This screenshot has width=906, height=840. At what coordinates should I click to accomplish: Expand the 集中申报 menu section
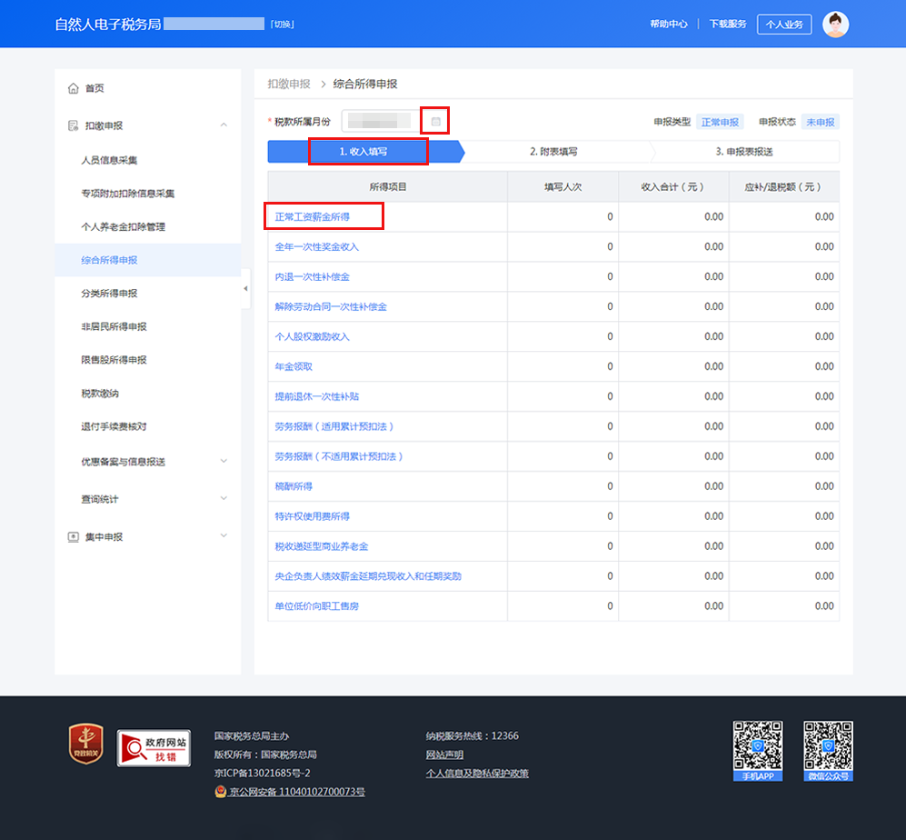[x=224, y=537]
